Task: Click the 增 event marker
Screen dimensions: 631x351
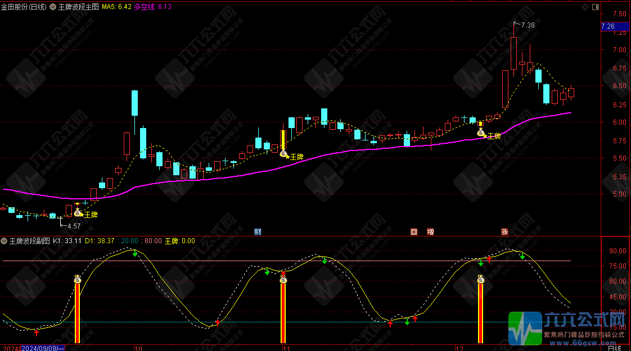Action: [x=430, y=231]
